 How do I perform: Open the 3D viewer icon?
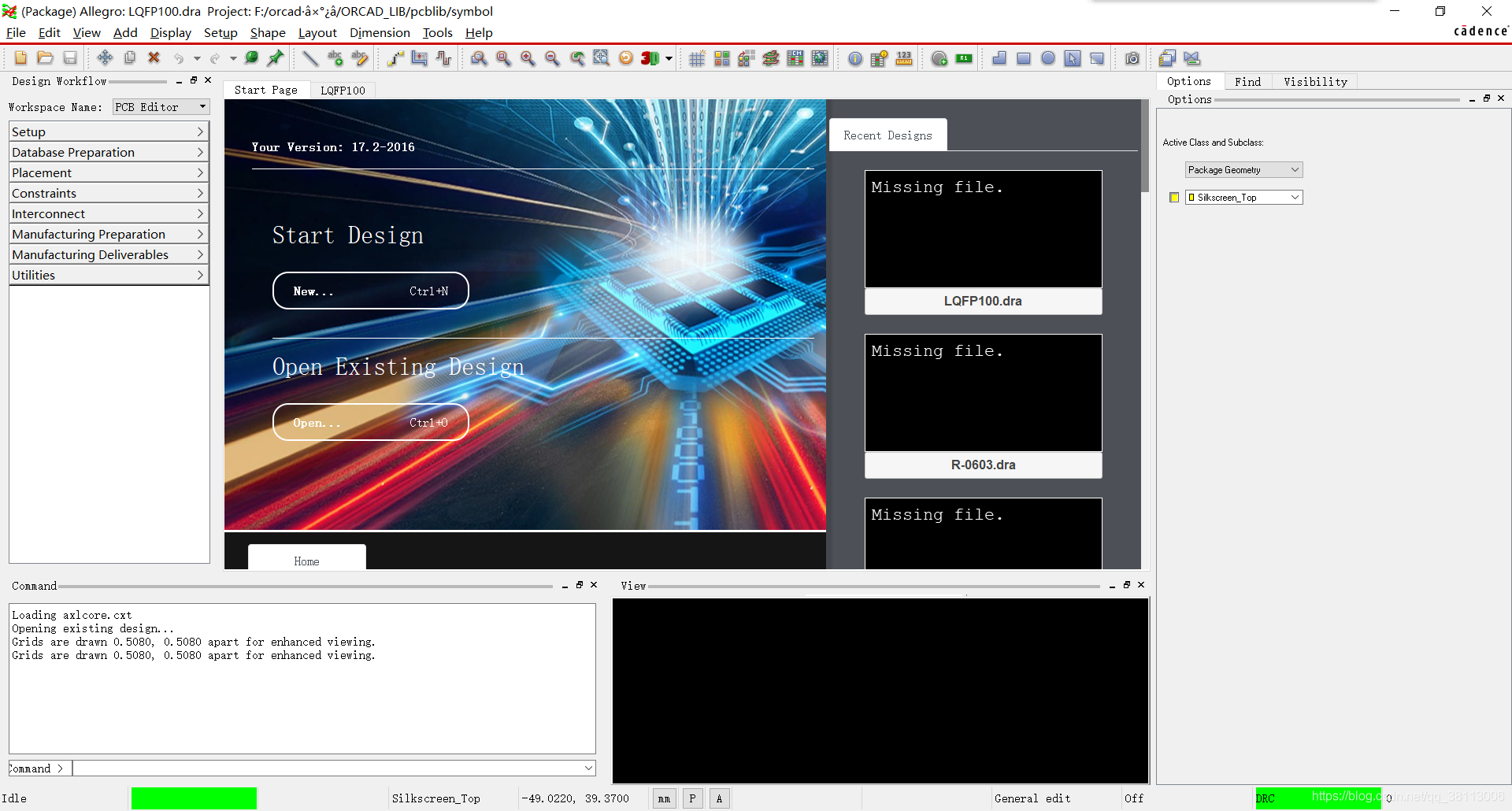(650, 58)
